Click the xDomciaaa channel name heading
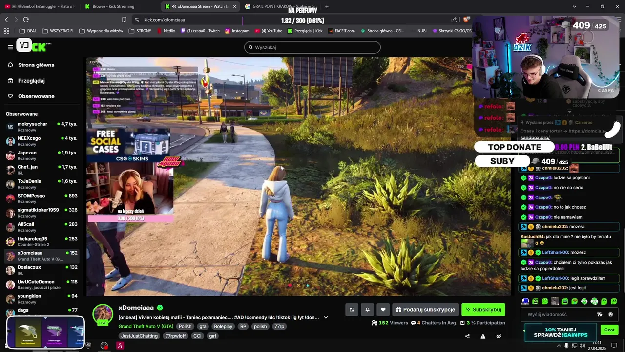Image resolution: width=625 pixels, height=352 pixels. click(x=136, y=308)
